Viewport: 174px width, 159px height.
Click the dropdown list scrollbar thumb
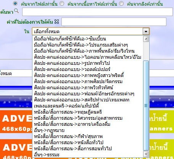146,106
